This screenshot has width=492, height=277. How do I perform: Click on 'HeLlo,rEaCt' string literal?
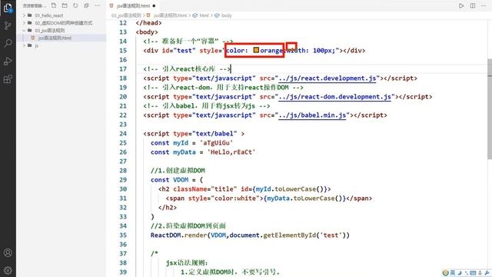tap(231, 152)
